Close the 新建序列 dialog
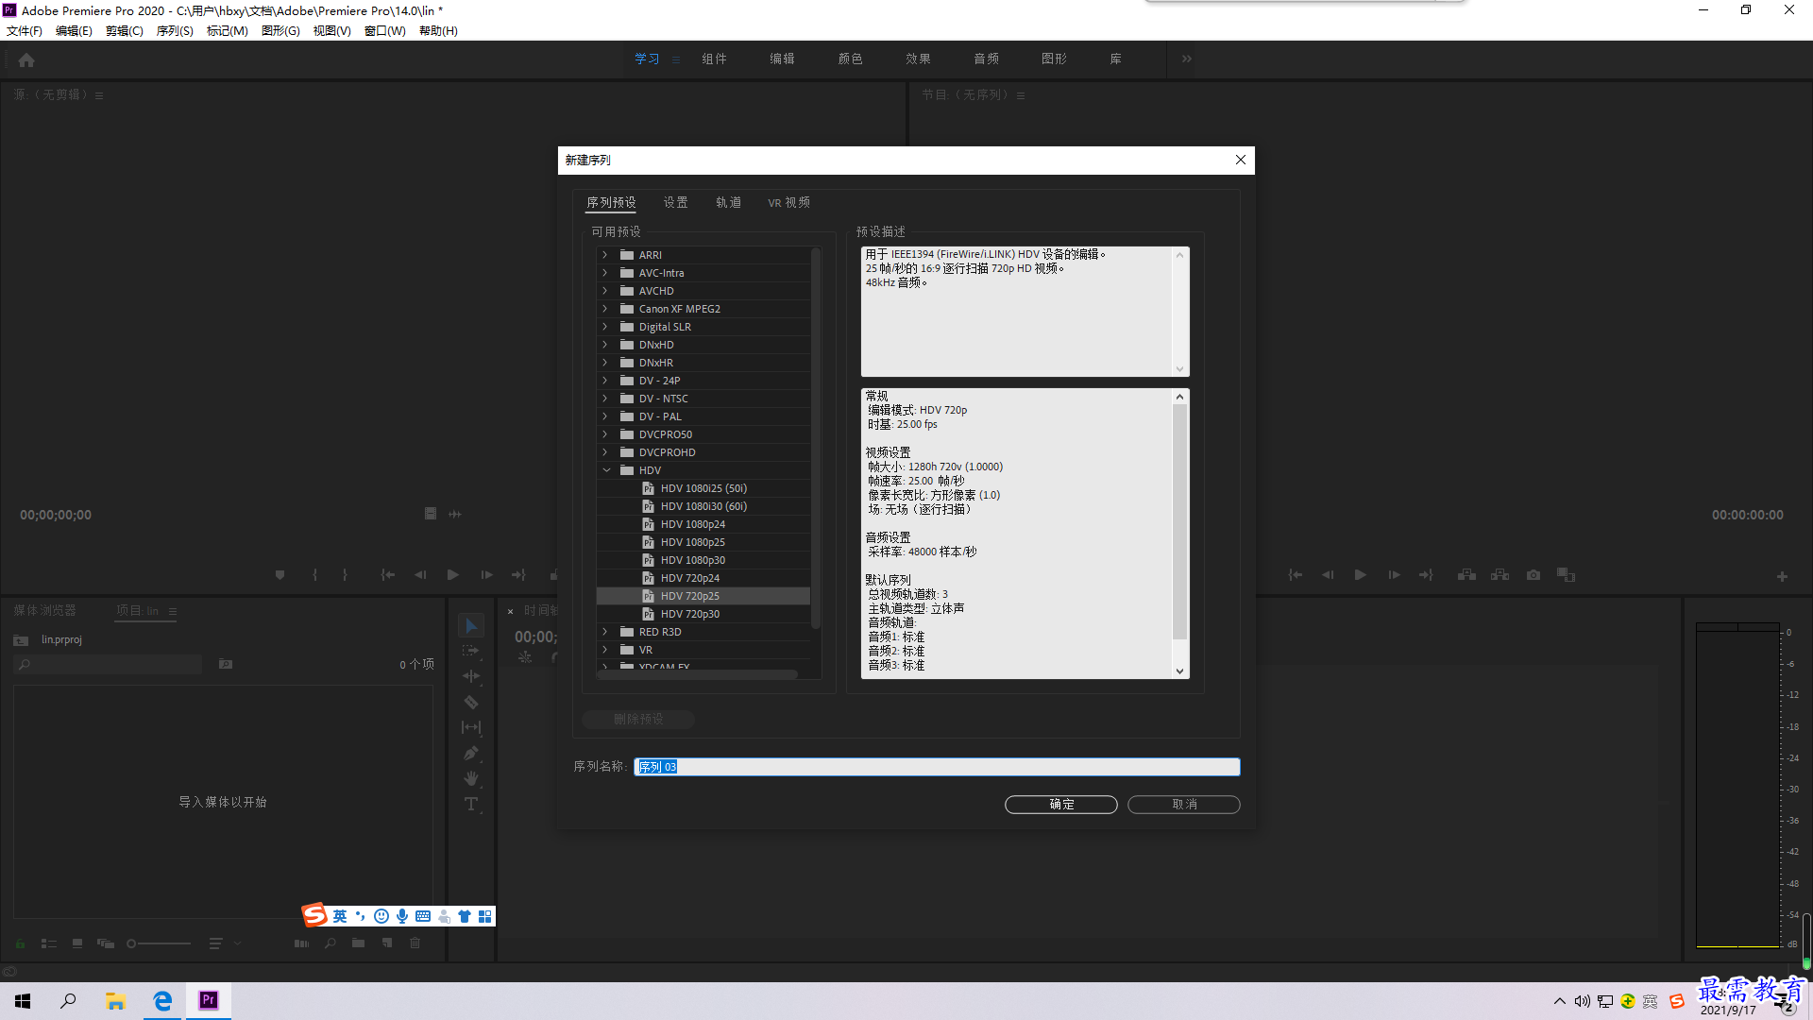Screen dimensions: 1813x1020 [1241, 160]
